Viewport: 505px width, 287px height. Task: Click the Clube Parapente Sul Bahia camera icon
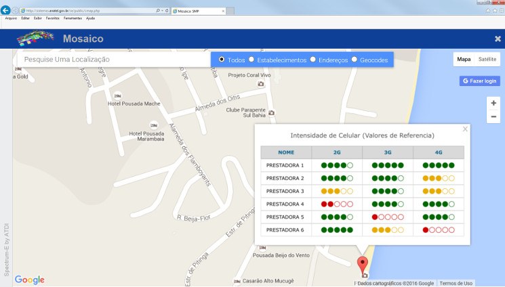coord(272,113)
